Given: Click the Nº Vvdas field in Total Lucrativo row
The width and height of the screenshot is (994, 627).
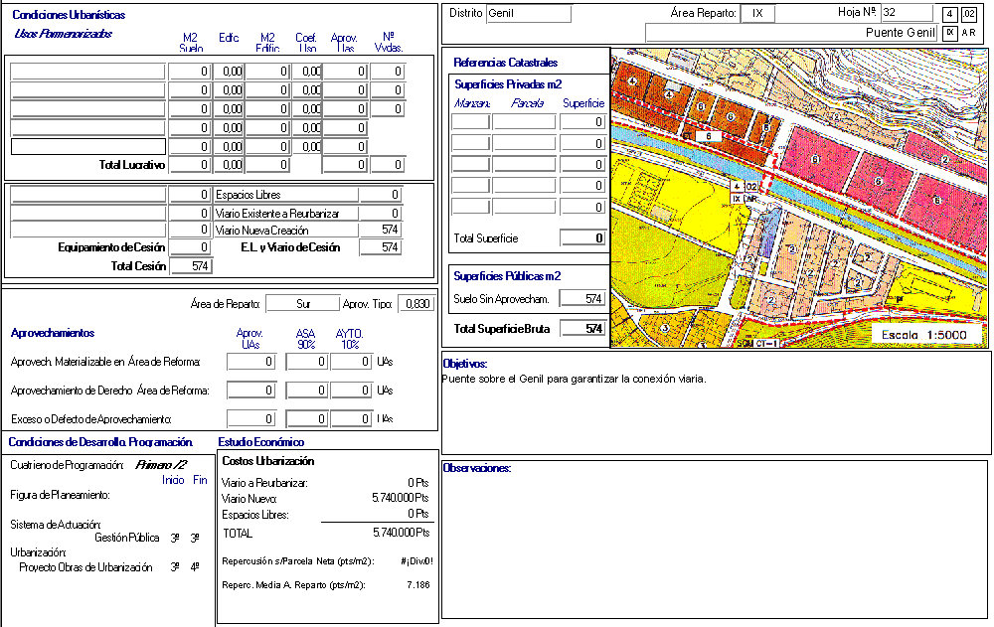Looking at the screenshot, I should click(x=387, y=165).
